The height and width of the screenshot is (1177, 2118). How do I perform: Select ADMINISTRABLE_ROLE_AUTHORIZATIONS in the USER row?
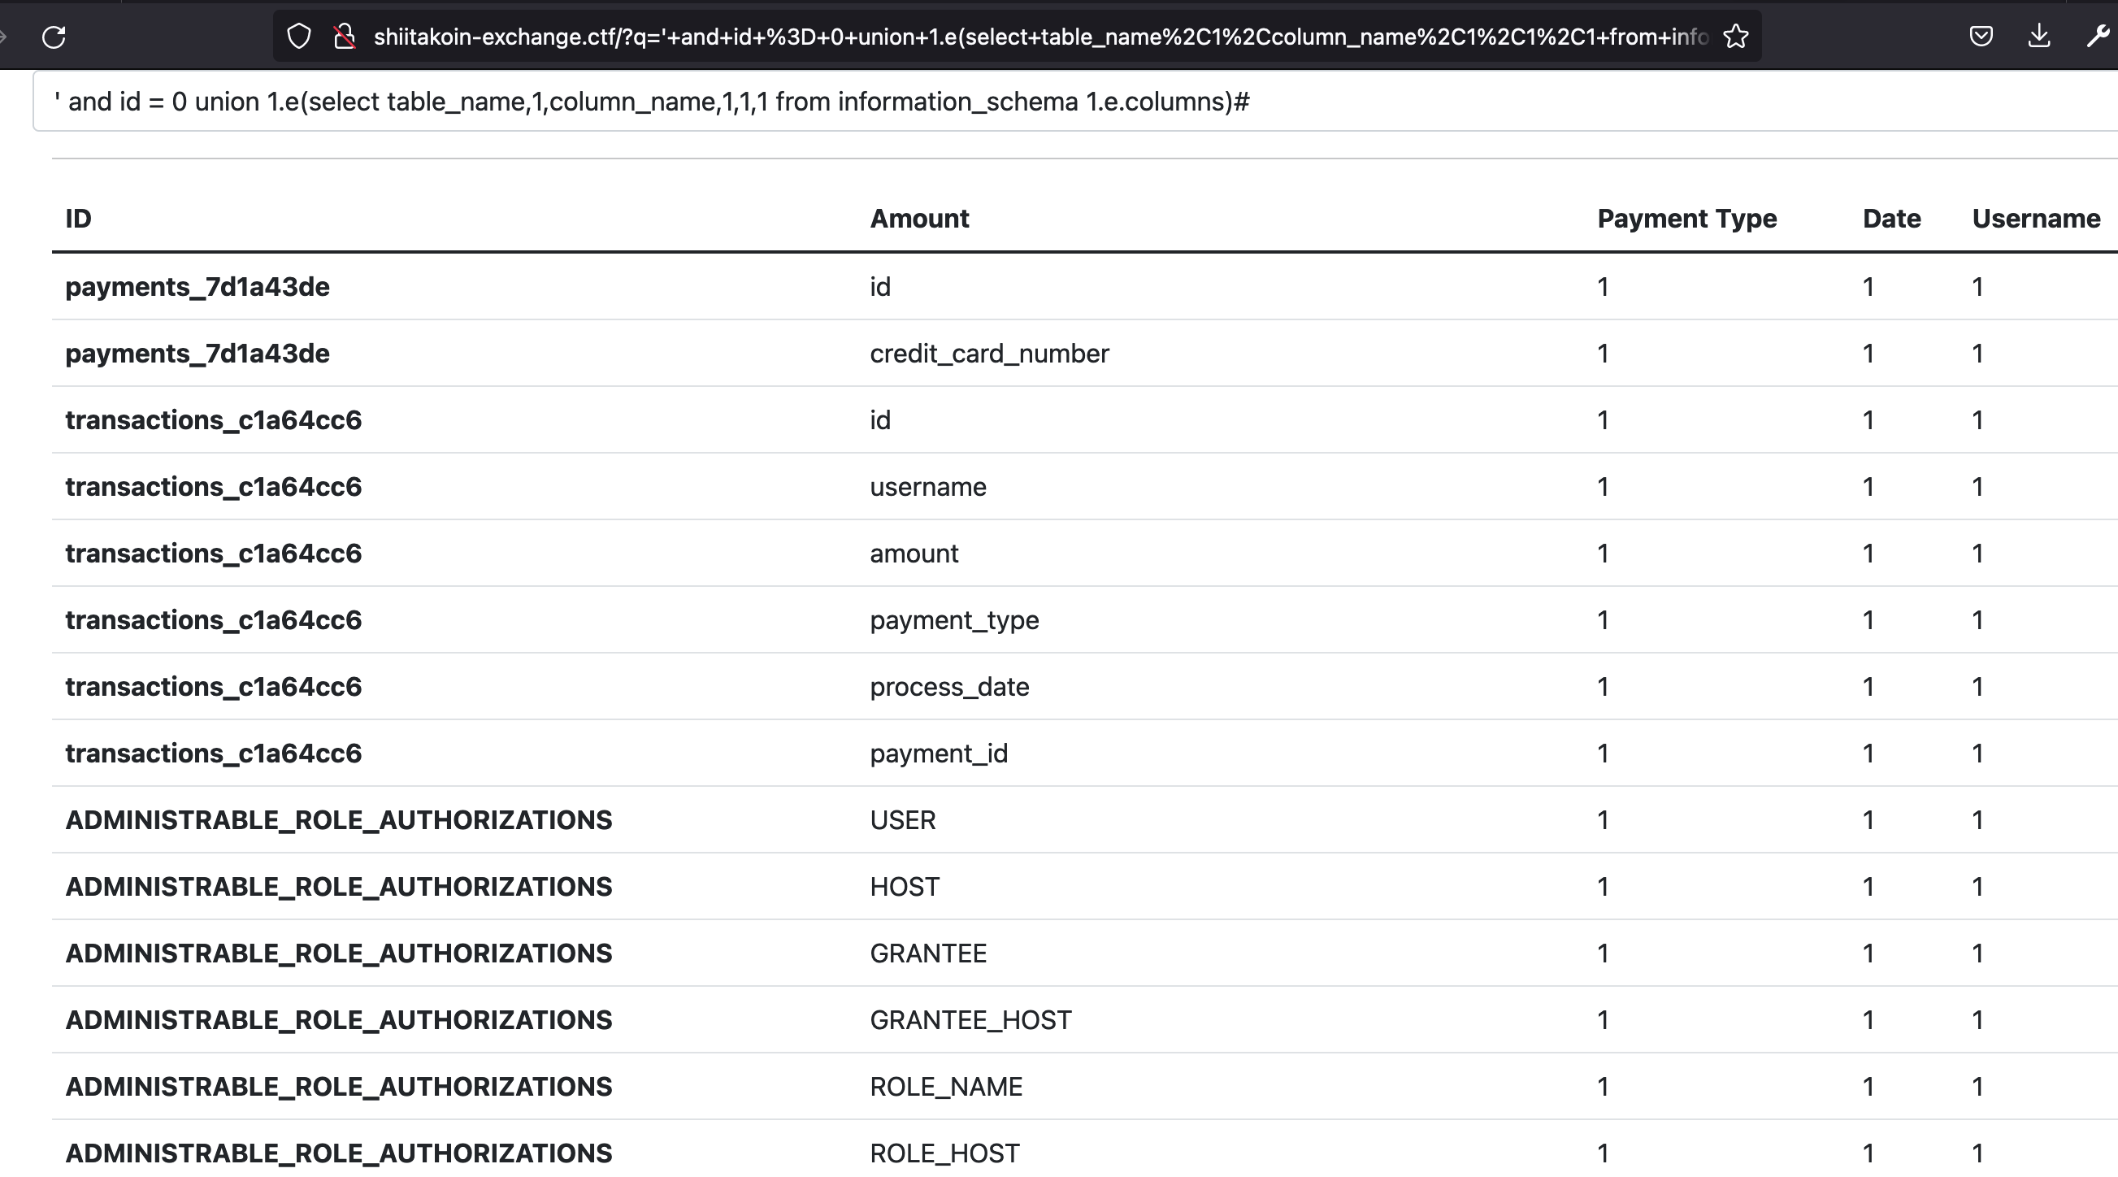(x=339, y=820)
